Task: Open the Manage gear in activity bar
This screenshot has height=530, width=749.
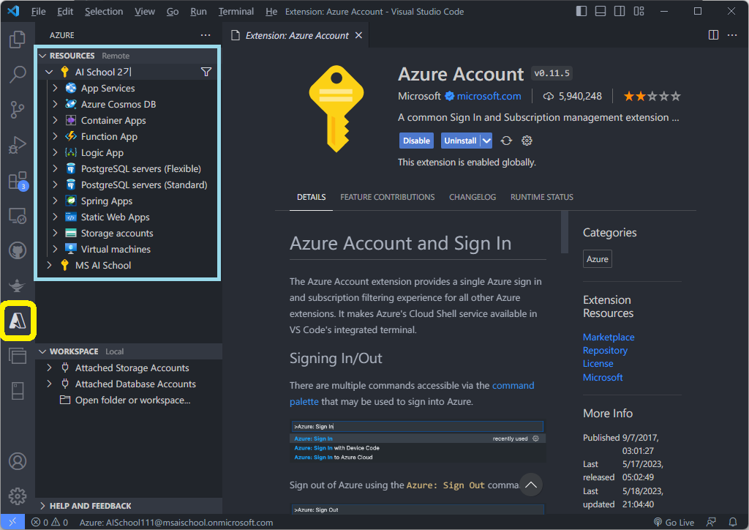Action: click(x=18, y=496)
